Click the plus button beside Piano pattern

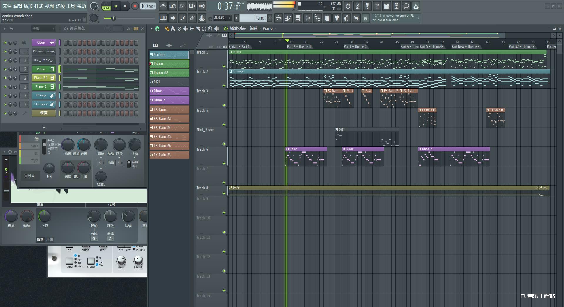click(x=270, y=18)
